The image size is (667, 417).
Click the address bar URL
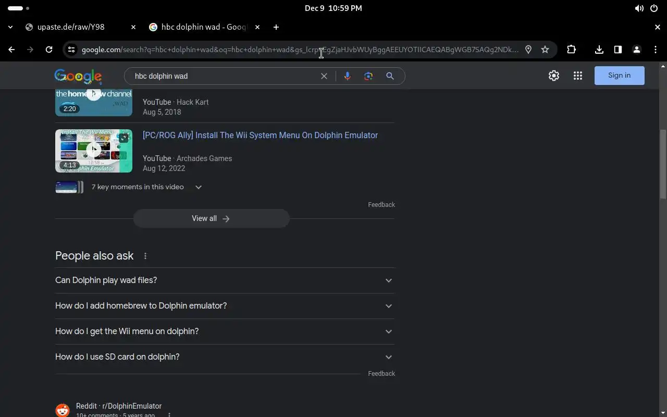pos(300,50)
